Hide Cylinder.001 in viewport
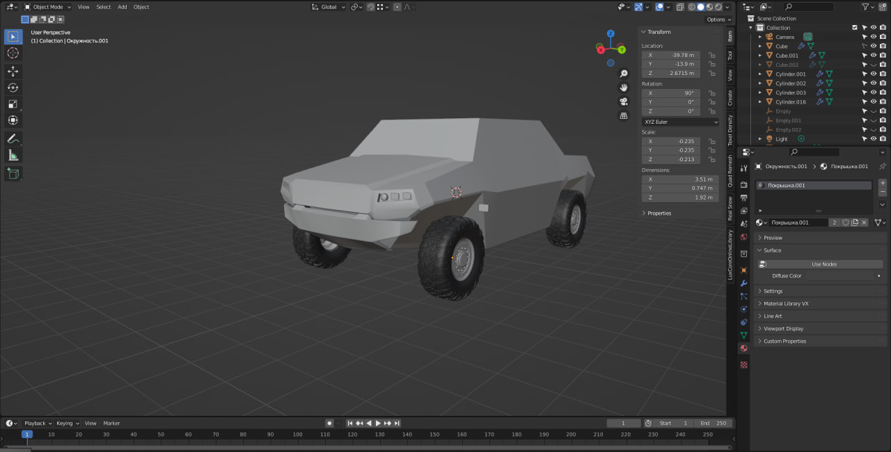The width and height of the screenshot is (891, 452). point(873,74)
